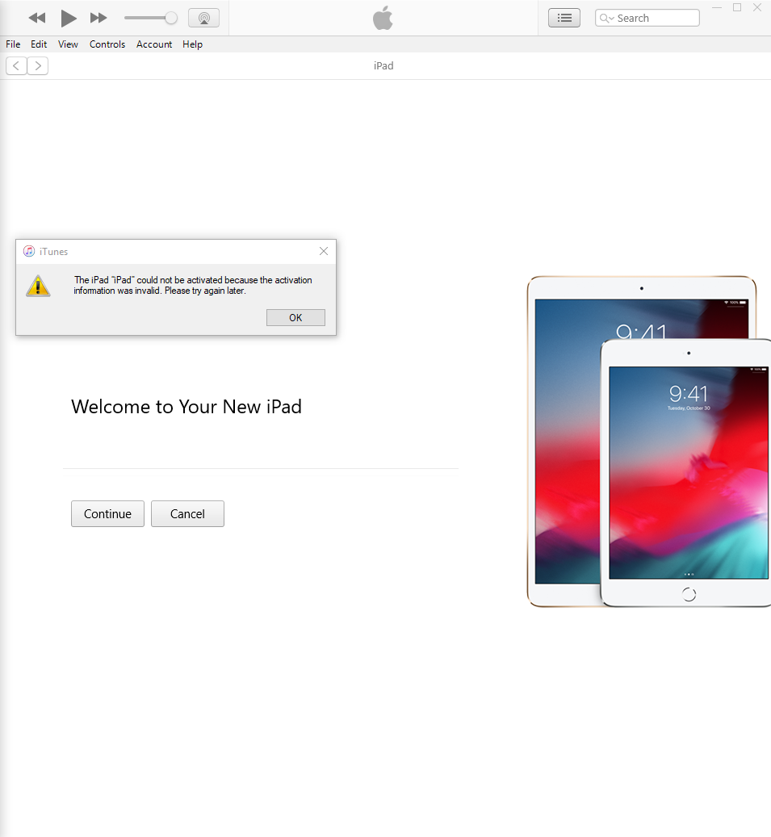Open the Controls menu
Image resolution: width=771 pixels, height=837 pixels.
pyautogui.click(x=107, y=44)
